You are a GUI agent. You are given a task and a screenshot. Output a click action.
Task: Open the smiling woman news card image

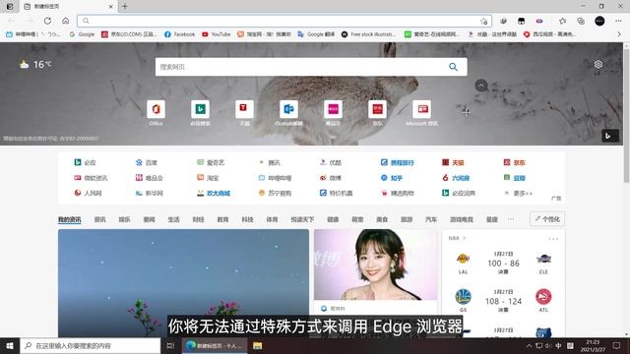[376, 265]
